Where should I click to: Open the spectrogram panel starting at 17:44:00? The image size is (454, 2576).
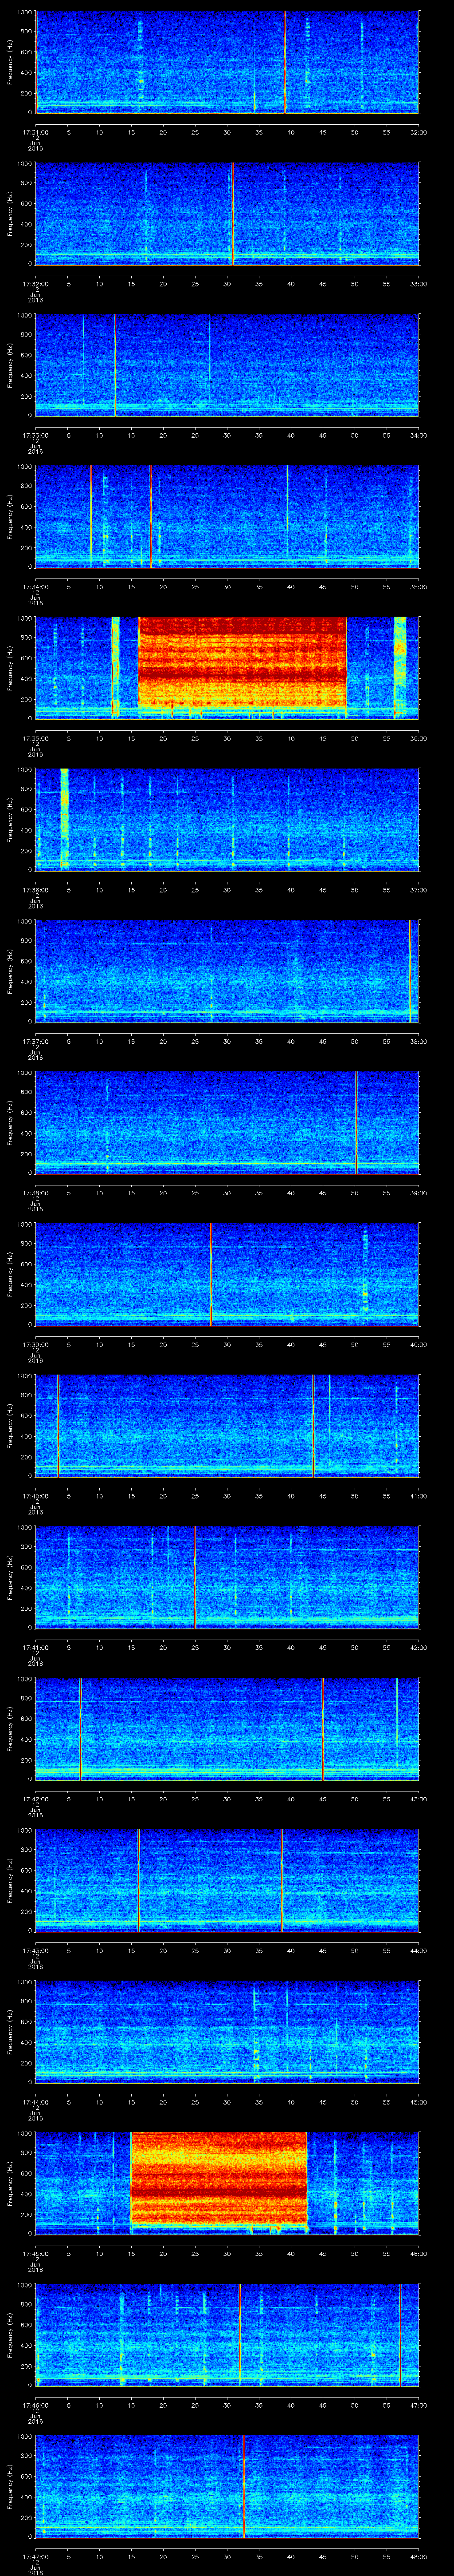[x=227, y=2032]
